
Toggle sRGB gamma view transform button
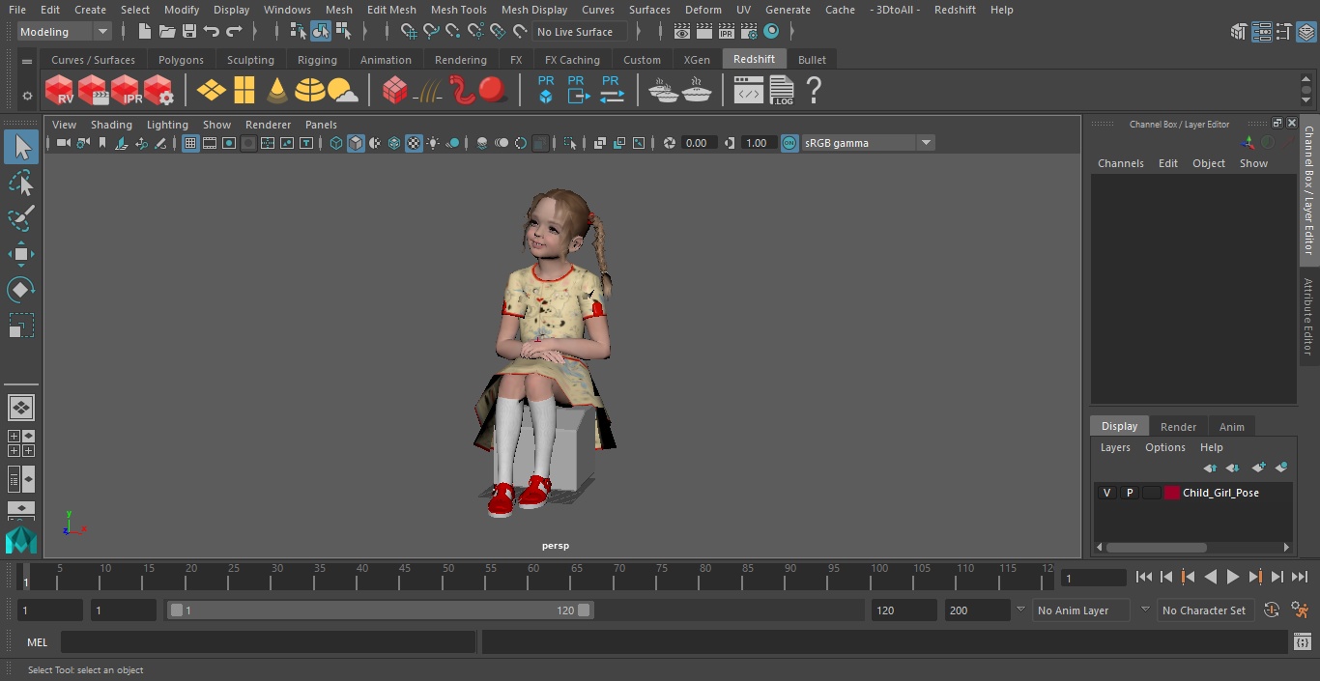point(789,143)
